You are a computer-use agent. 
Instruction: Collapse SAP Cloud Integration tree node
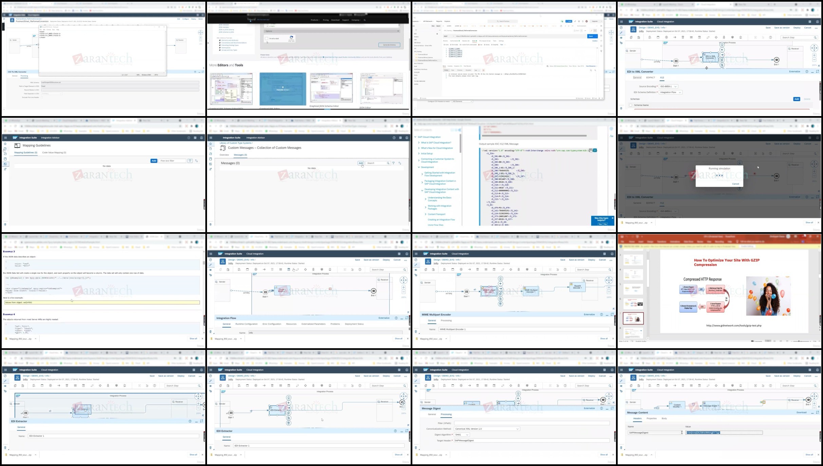tap(415, 137)
